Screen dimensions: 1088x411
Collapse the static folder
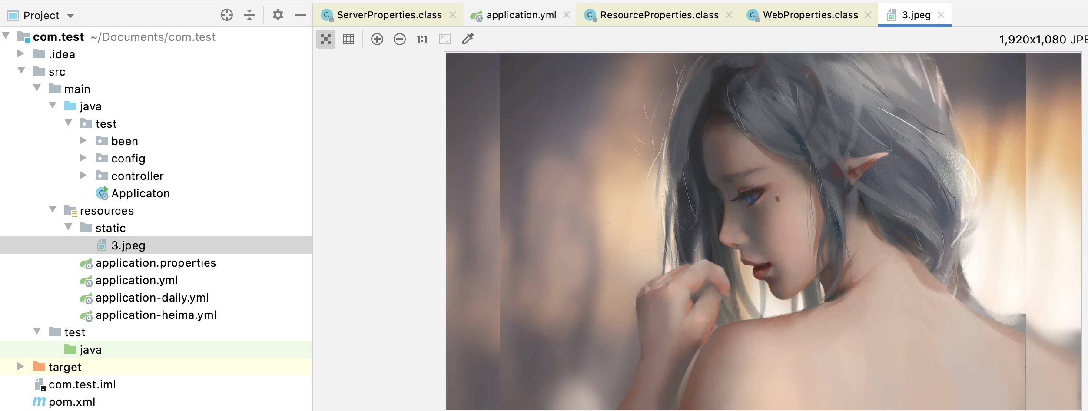pos(68,227)
